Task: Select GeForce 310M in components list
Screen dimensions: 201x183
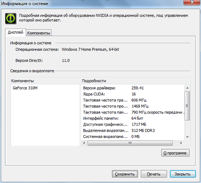Action: (x=25, y=88)
